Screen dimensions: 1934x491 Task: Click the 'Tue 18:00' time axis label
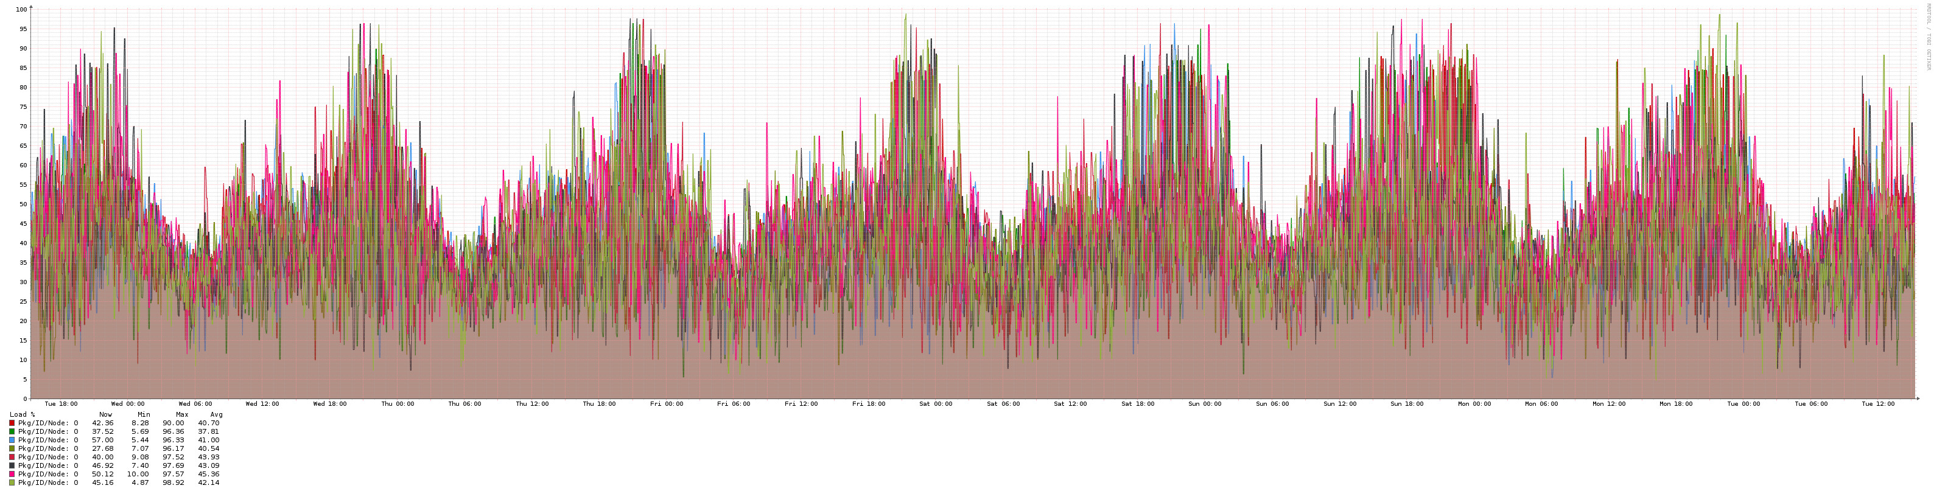click(x=61, y=404)
